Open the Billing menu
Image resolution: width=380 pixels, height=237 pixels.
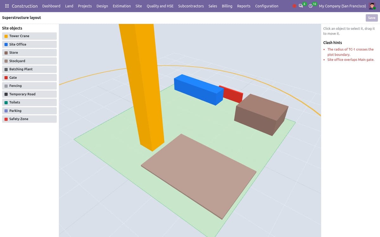click(x=227, y=6)
